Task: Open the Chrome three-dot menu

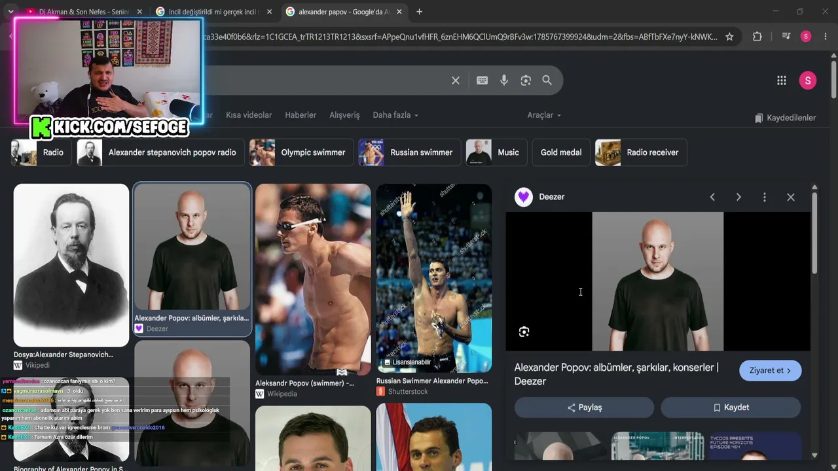Action: pyautogui.click(x=825, y=37)
